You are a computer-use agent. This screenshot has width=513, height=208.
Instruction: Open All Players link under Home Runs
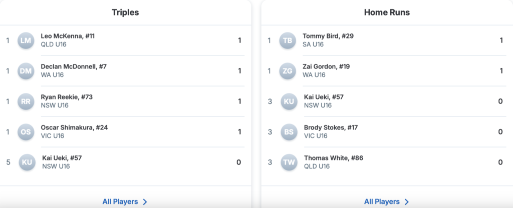tap(382, 201)
